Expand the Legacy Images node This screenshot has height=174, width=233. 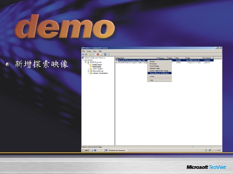[88, 69]
